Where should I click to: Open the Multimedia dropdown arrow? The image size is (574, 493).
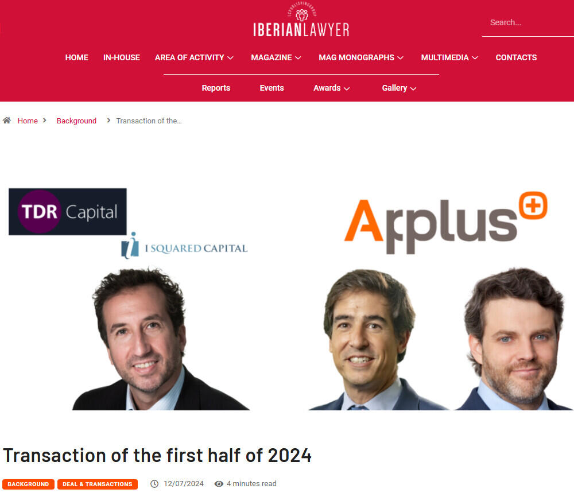point(475,58)
